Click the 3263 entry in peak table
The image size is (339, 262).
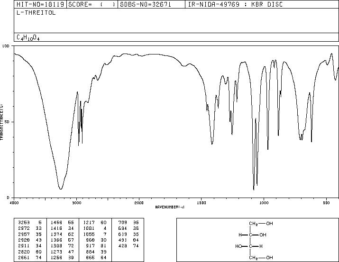[x=24, y=223]
